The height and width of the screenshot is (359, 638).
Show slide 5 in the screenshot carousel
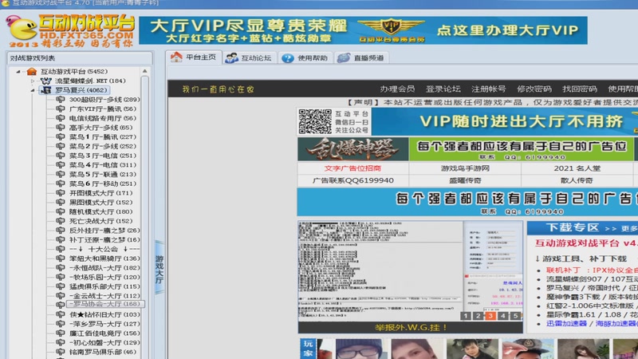(515, 316)
